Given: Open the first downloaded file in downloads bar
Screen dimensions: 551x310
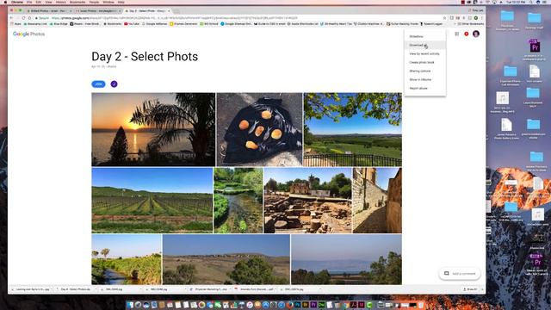Looking at the screenshot, I should 31,289.
